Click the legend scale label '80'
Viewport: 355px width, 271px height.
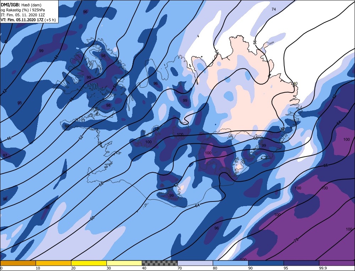point(215,268)
